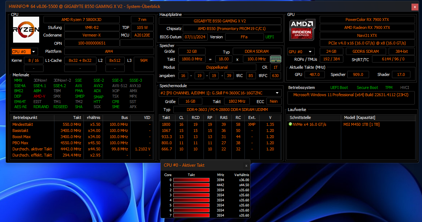Select Core 0 clock bar at 3594 MHz
422x222 pixels.
[191, 180]
